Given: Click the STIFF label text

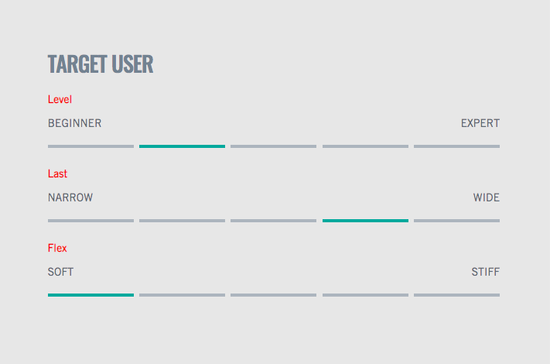Looking at the screenshot, I should [x=486, y=272].
